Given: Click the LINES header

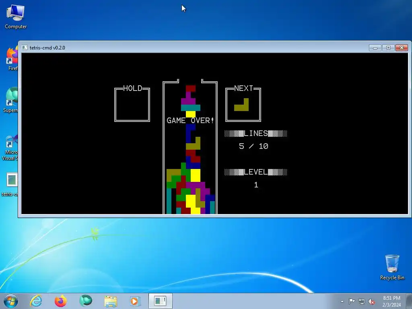Looking at the screenshot, I should coord(255,134).
